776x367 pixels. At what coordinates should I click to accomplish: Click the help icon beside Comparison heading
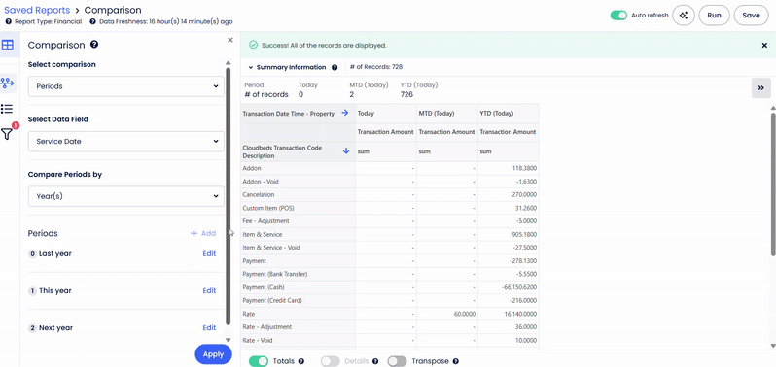[94, 45]
